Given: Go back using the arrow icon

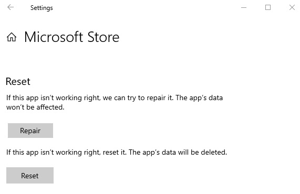Looking at the screenshot, I should (11, 7).
